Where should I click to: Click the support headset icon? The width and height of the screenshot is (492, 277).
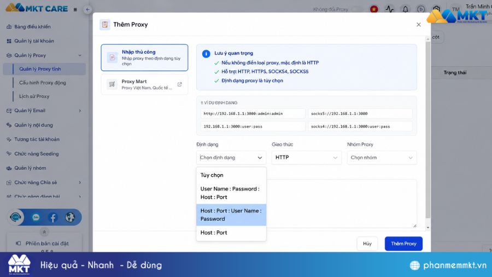coord(15,217)
